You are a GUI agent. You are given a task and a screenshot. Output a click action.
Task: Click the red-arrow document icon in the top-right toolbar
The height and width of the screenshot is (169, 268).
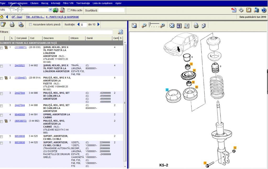(x=234, y=10)
